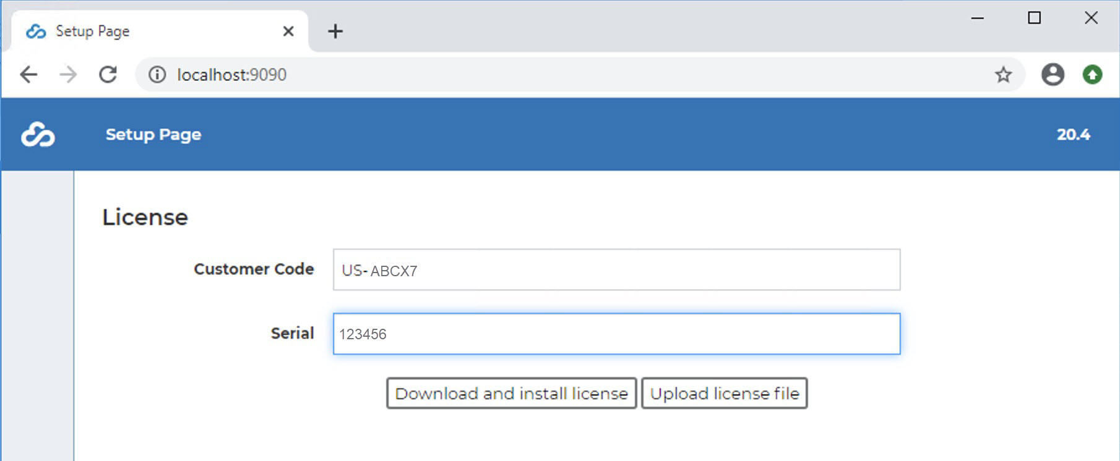Reload the Setup Page
Image resolution: width=1120 pixels, height=461 pixels.
[x=108, y=75]
